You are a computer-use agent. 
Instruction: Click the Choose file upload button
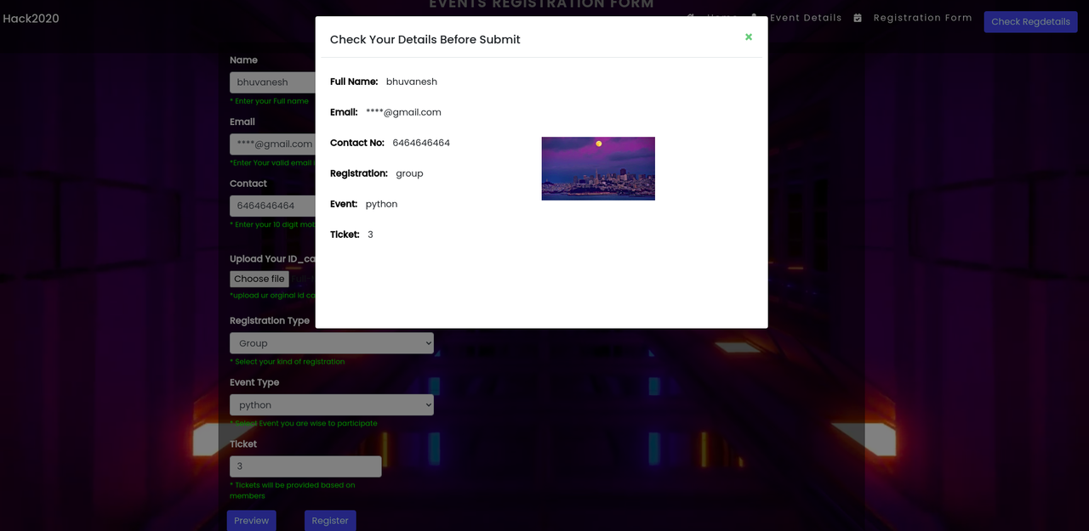click(259, 279)
